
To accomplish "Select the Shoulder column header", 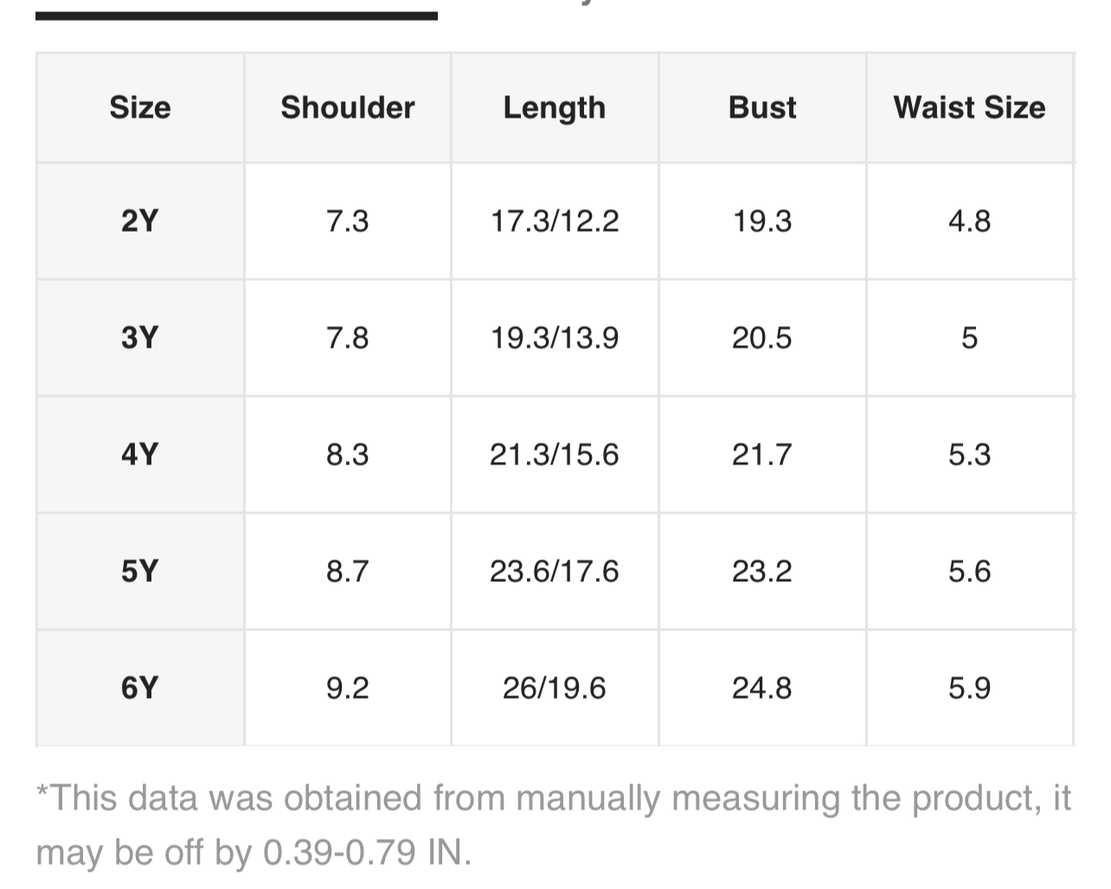I will point(348,107).
